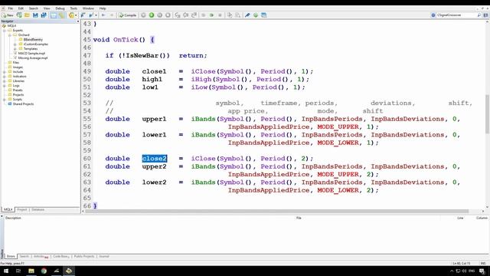
Task: Collapse the Experts folder in Navigator
Action: coord(5,31)
